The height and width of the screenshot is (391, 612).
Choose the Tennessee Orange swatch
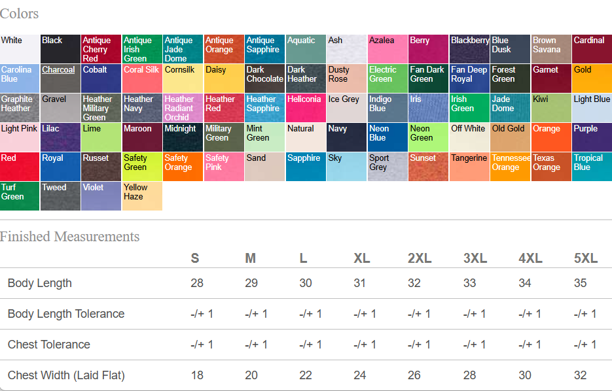click(x=510, y=167)
